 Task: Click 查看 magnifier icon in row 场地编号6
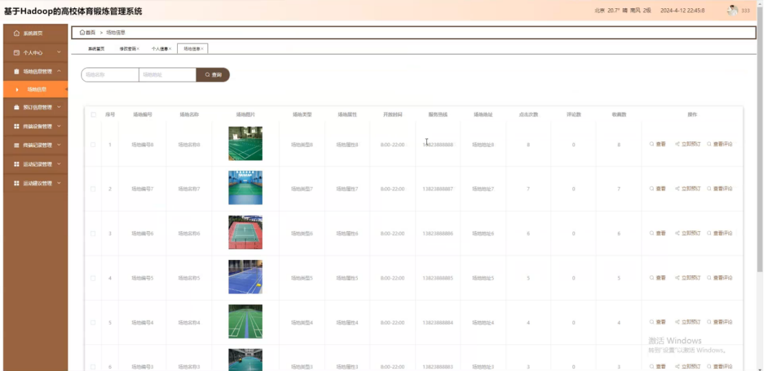[652, 234]
